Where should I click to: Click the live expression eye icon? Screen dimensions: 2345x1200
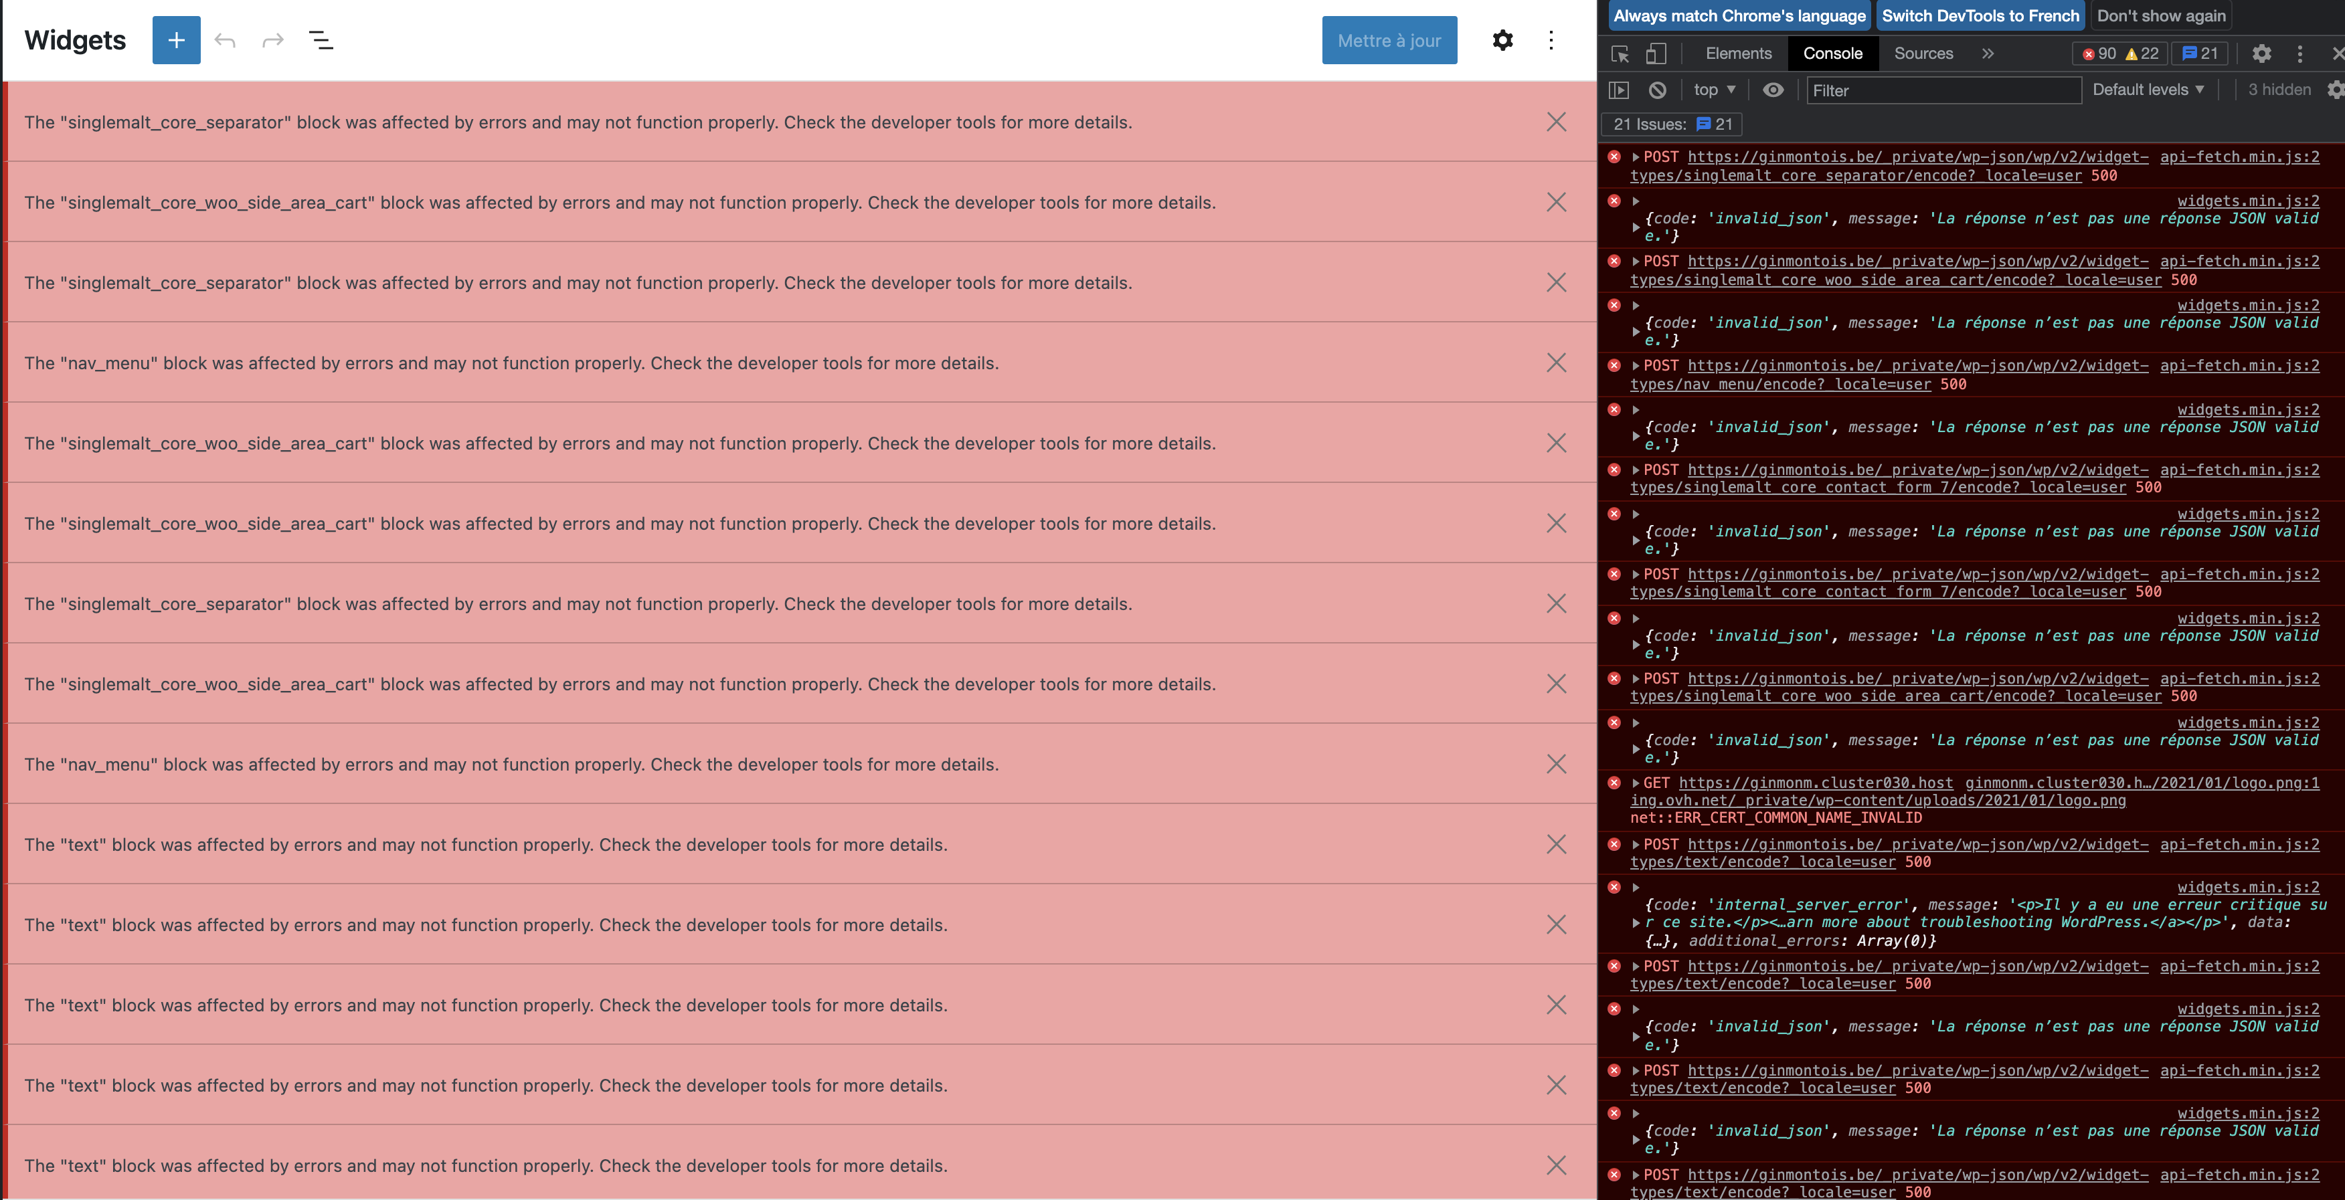click(x=1772, y=90)
